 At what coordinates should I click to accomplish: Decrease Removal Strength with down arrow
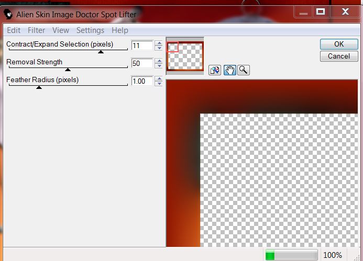[159, 66]
